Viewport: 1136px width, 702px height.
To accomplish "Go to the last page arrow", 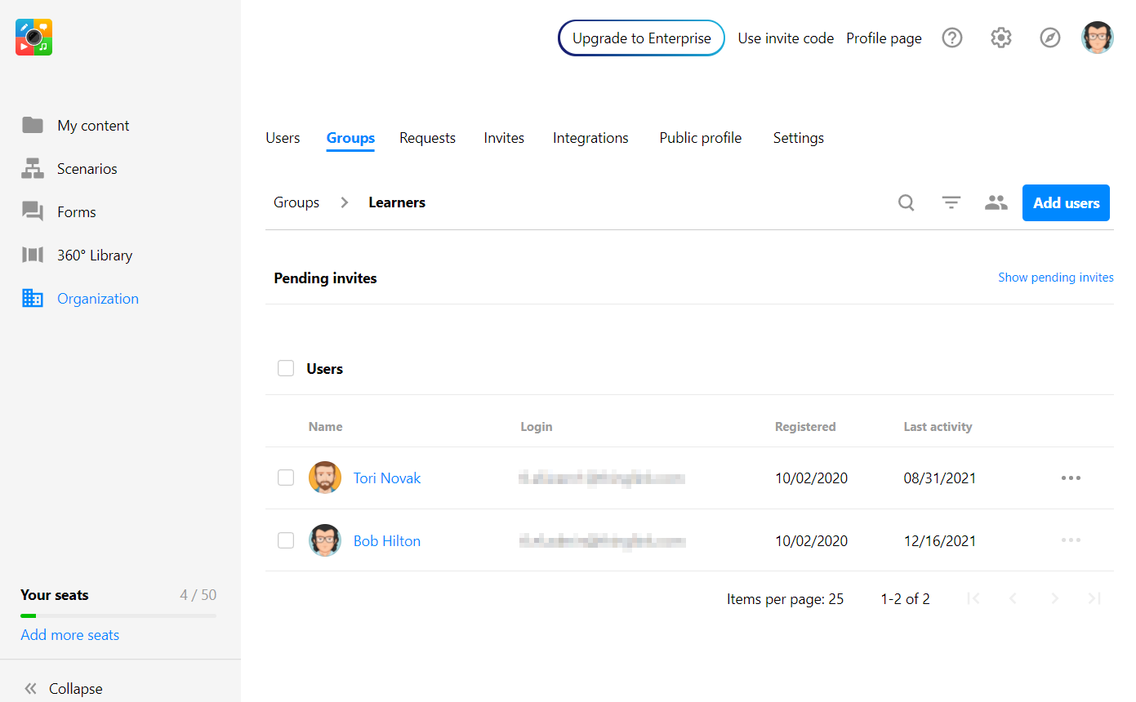I will coord(1094,598).
